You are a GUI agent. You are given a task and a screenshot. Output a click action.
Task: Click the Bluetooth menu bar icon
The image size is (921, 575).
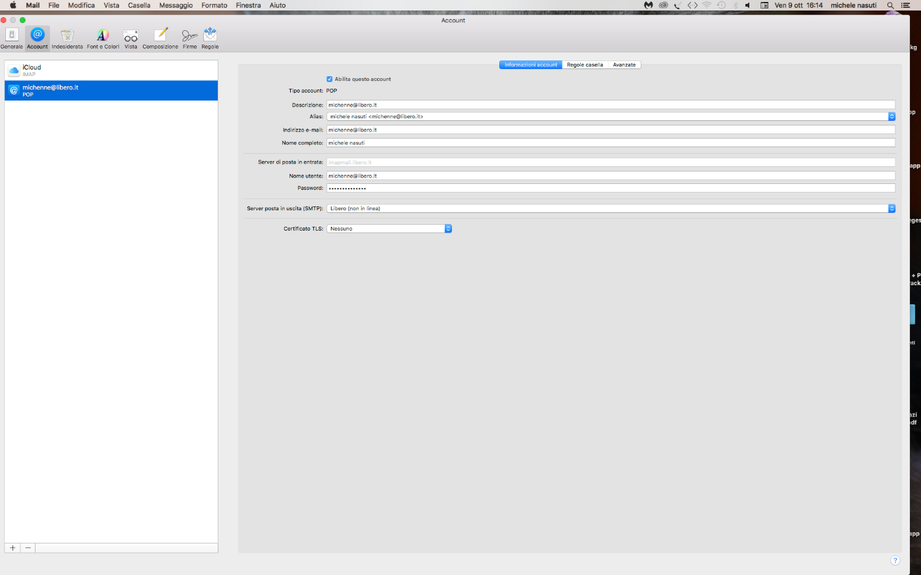pos(735,5)
